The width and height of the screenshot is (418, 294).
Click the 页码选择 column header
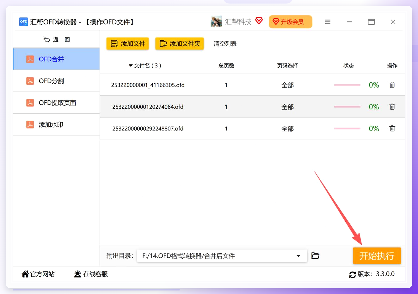tap(288, 66)
